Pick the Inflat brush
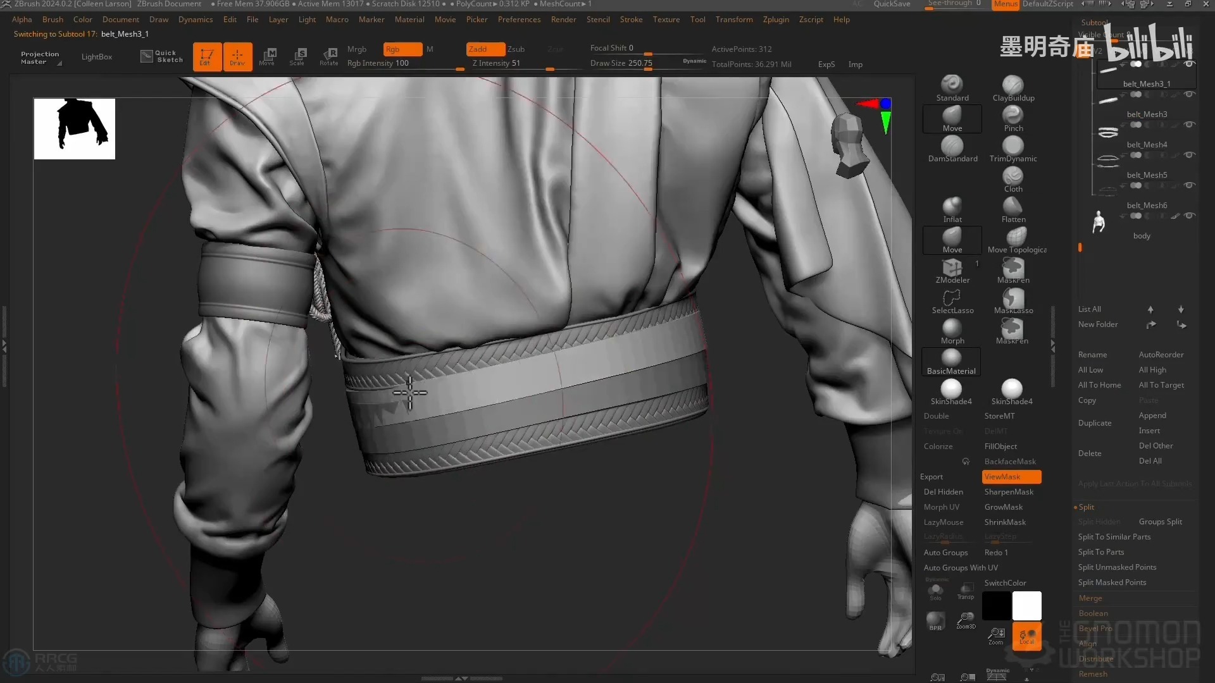The image size is (1215, 683). coord(952,209)
